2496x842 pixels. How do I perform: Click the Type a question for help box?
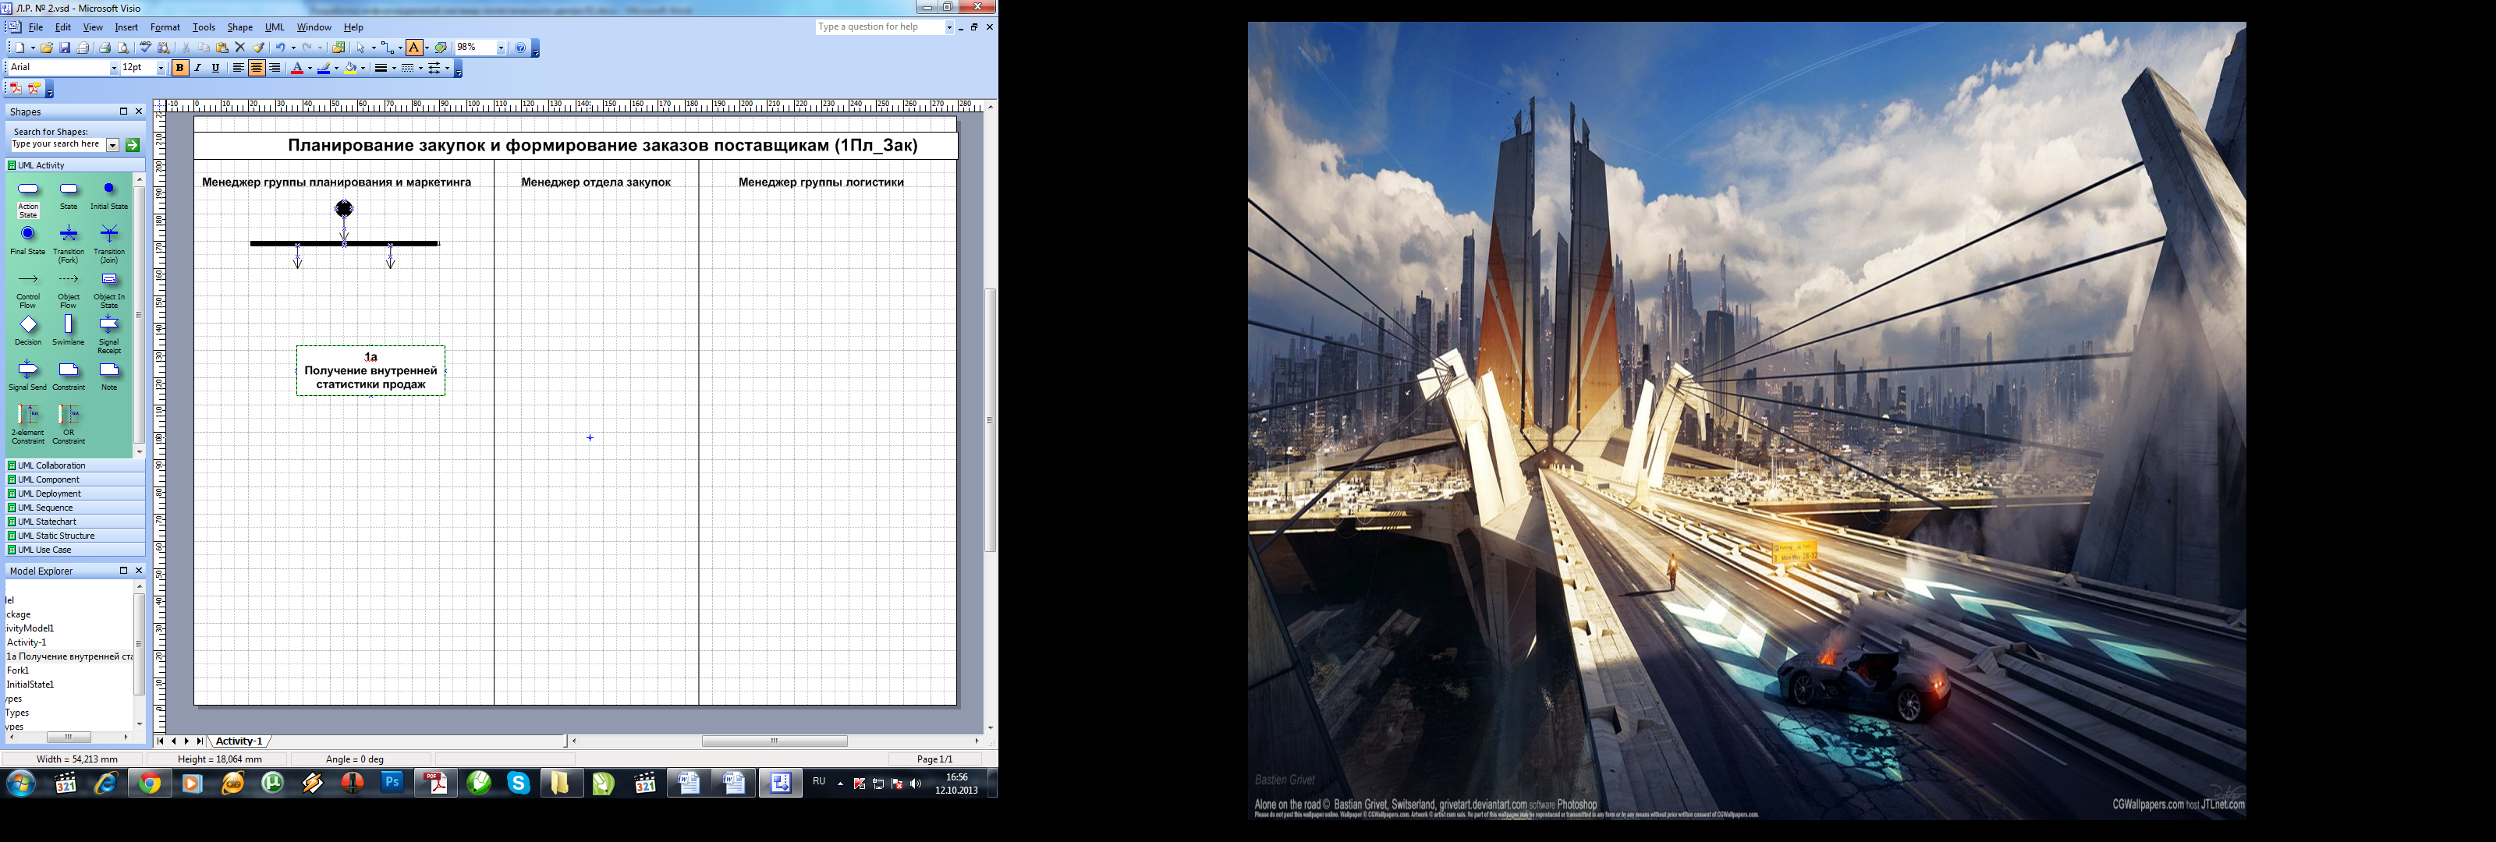(x=880, y=27)
